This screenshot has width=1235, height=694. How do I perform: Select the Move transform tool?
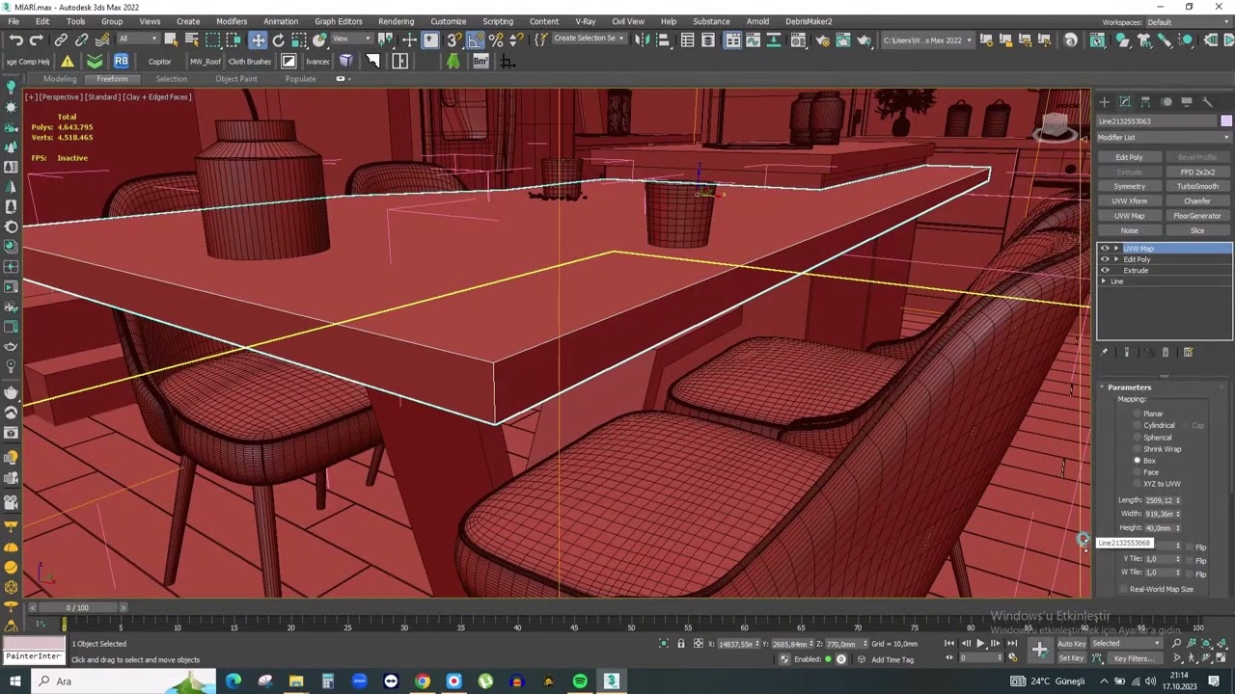[x=258, y=40]
